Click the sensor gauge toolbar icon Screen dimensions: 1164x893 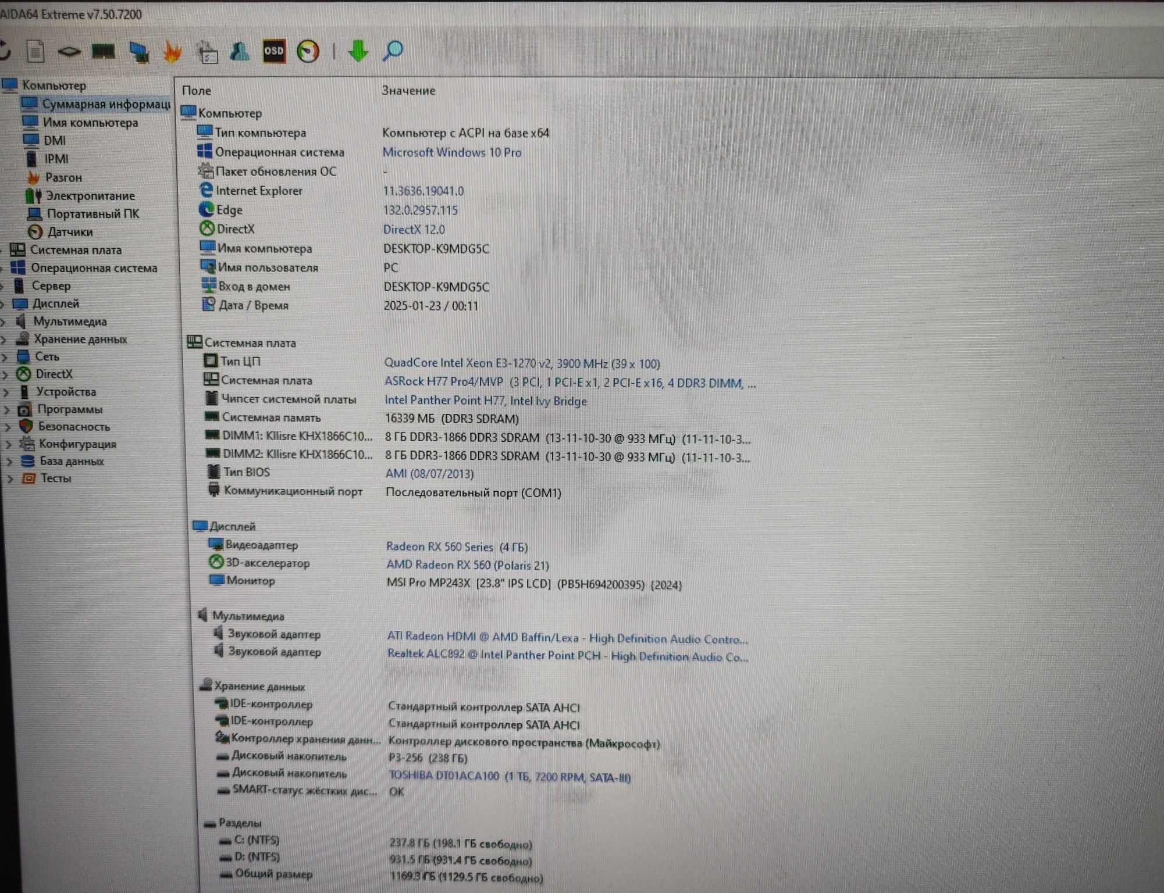tap(308, 51)
